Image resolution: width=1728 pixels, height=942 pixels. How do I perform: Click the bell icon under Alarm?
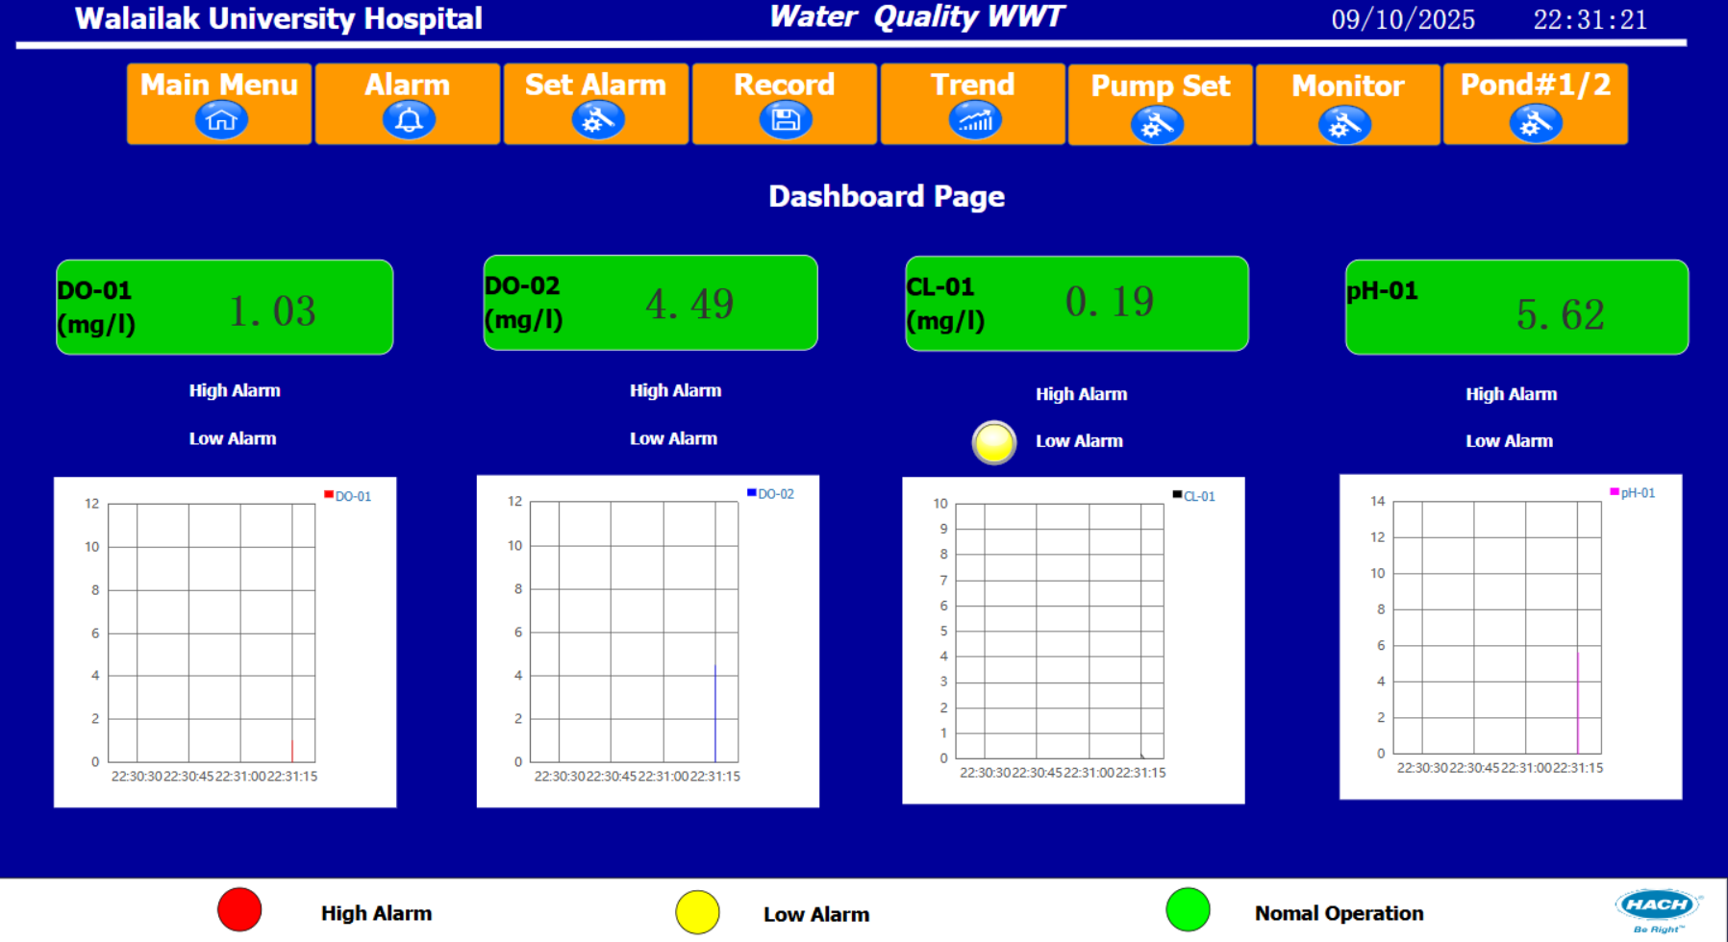tap(409, 121)
